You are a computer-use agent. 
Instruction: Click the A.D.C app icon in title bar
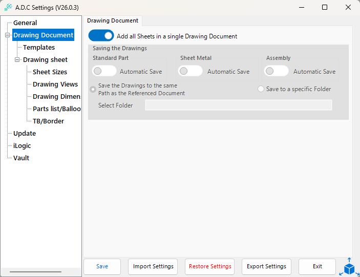(8, 7)
